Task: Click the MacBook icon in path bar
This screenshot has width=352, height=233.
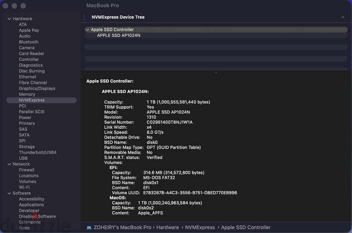Action: click(89, 228)
